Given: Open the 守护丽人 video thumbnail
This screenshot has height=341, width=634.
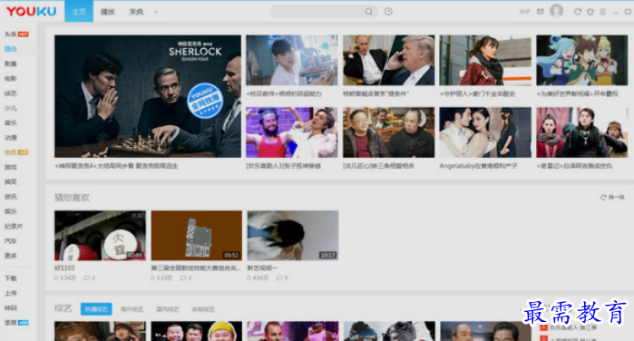Looking at the screenshot, I should click(485, 60).
